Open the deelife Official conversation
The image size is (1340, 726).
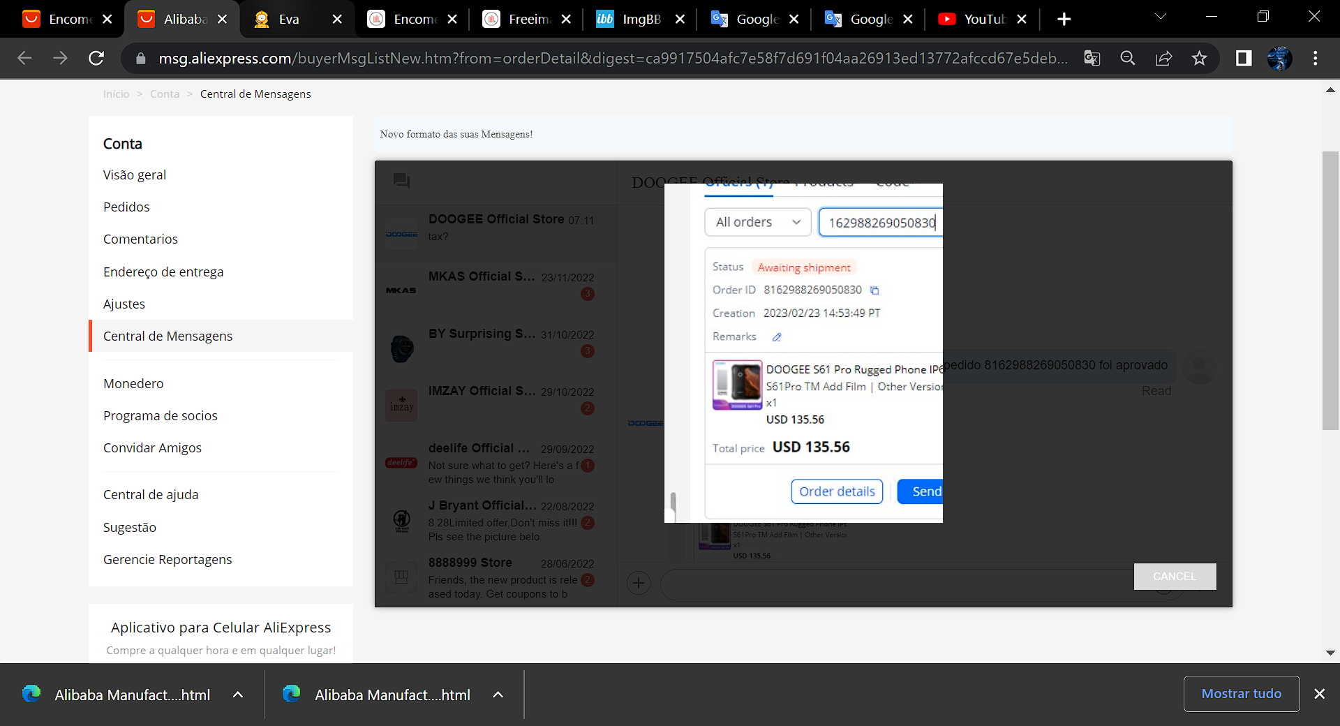click(496, 462)
